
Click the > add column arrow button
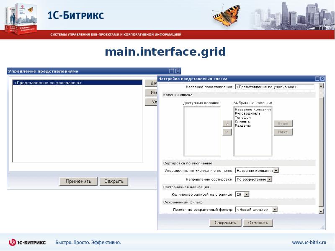[x=227, y=123]
